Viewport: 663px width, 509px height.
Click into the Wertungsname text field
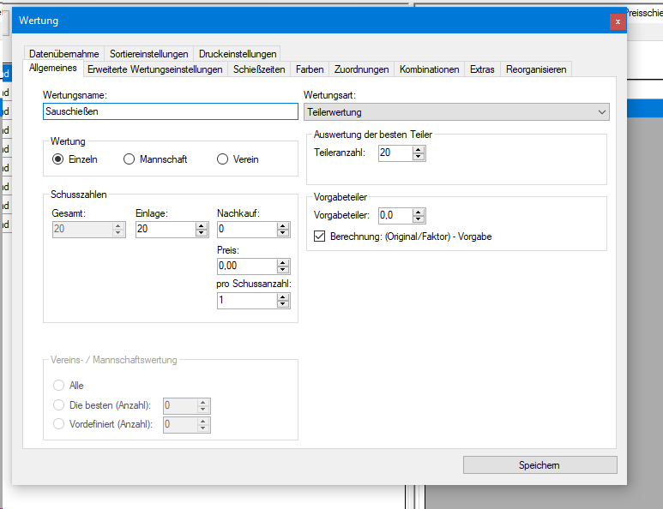click(170, 111)
